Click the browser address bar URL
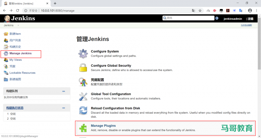 58,11
